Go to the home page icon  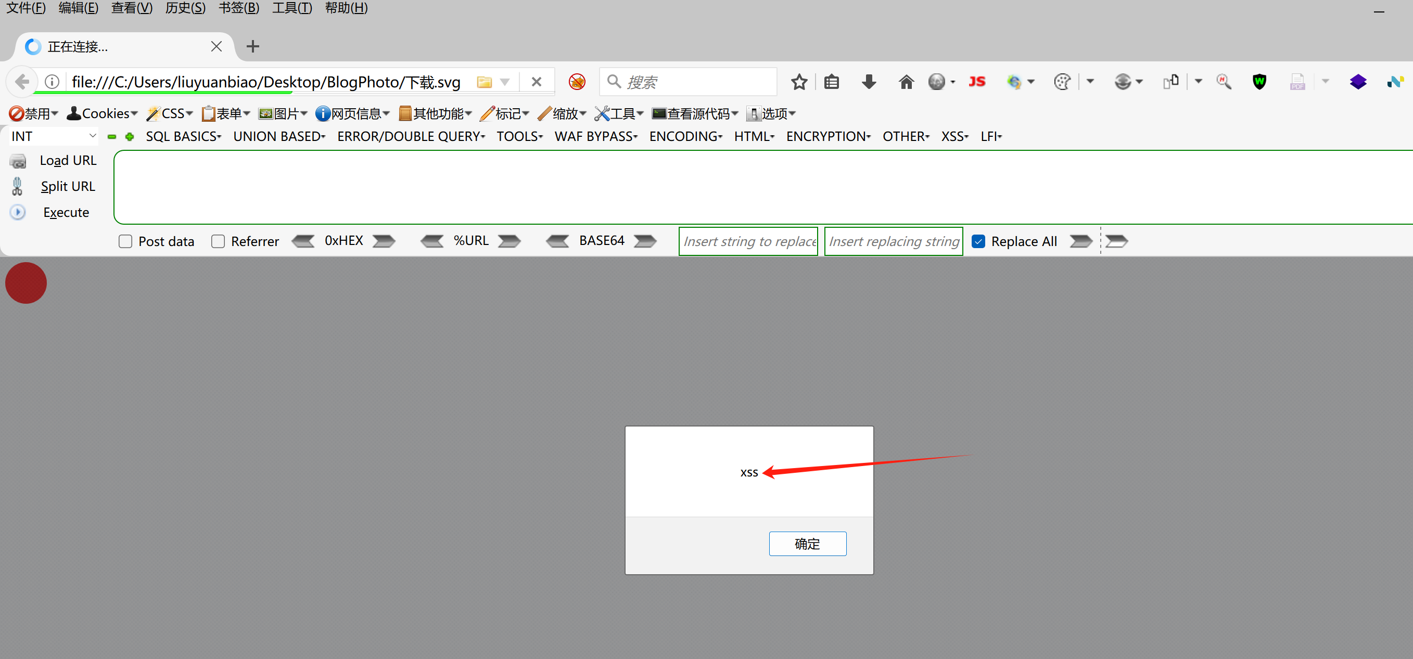[x=906, y=82]
